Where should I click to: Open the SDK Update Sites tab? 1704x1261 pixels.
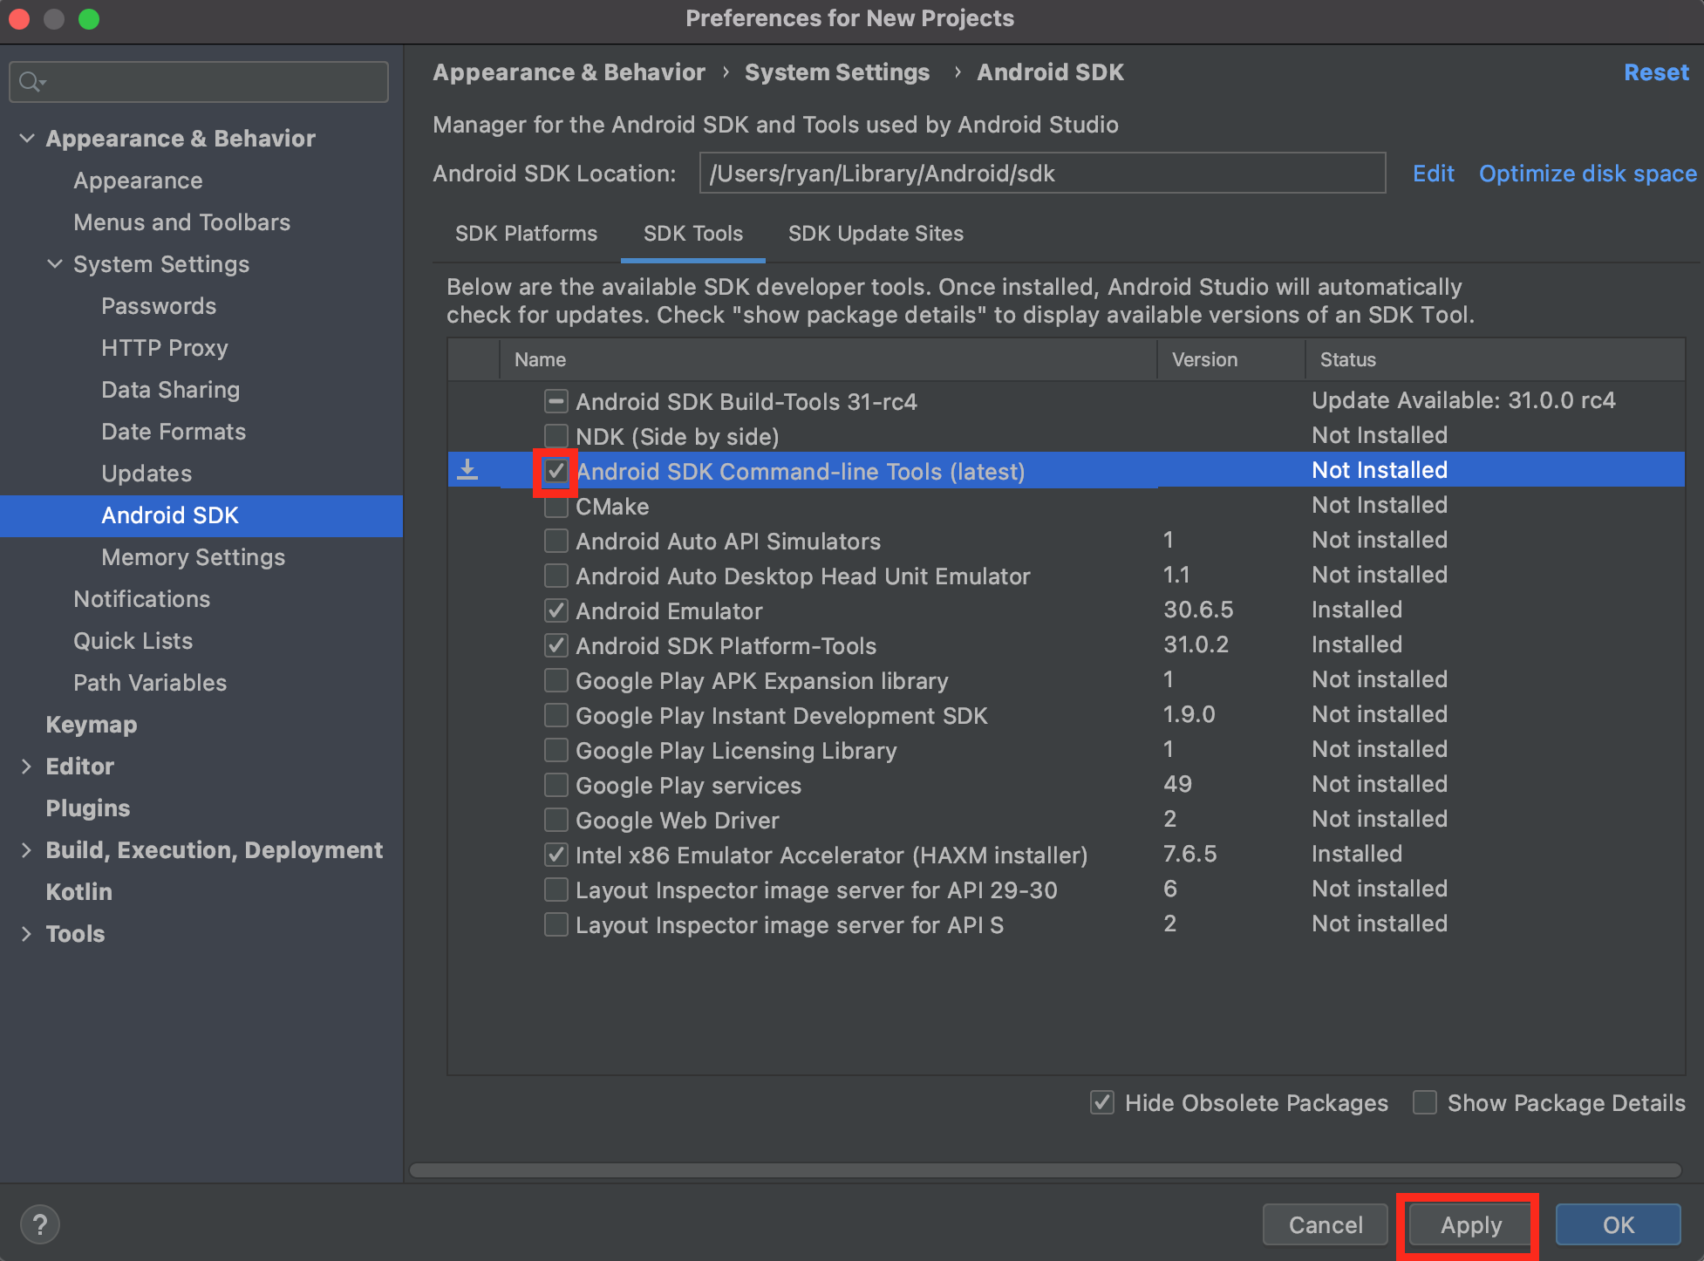(876, 234)
